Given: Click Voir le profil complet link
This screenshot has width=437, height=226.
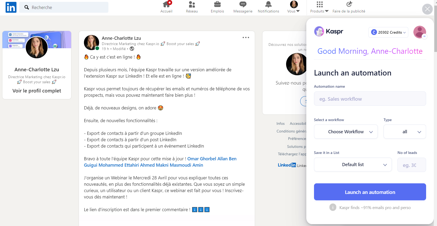Looking at the screenshot, I should pos(37,91).
